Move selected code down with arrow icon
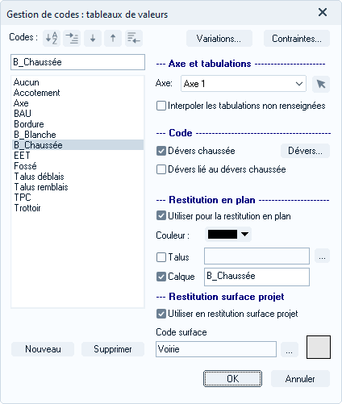This screenshot has width=342, height=404. (93, 38)
